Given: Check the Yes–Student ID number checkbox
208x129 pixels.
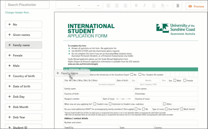Looking at the screenshot, I should 140,74.
